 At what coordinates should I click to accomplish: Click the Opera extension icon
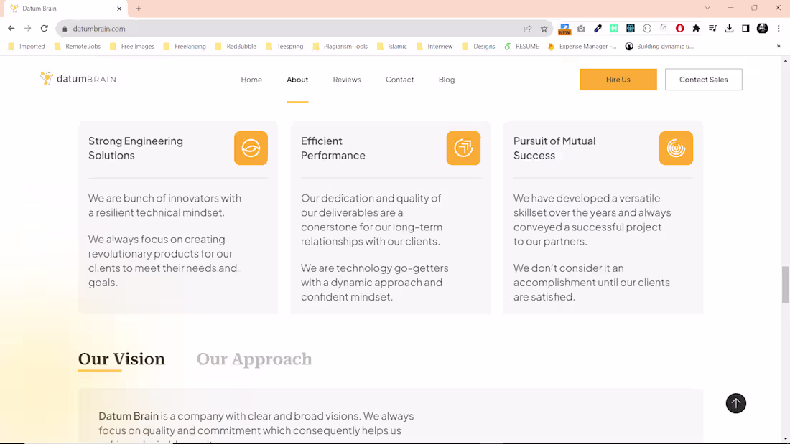click(x=679, y=29)
